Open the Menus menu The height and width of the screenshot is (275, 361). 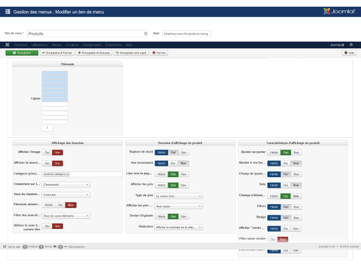tap(56, 45)
